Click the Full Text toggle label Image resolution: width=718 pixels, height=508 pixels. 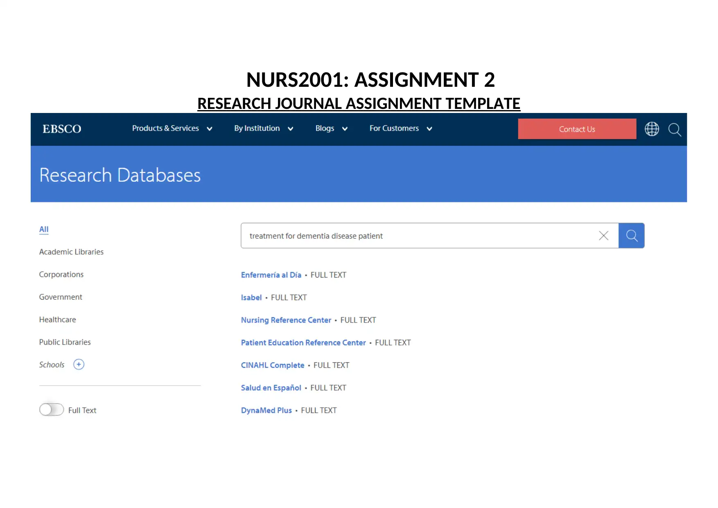tap(82, 410)
